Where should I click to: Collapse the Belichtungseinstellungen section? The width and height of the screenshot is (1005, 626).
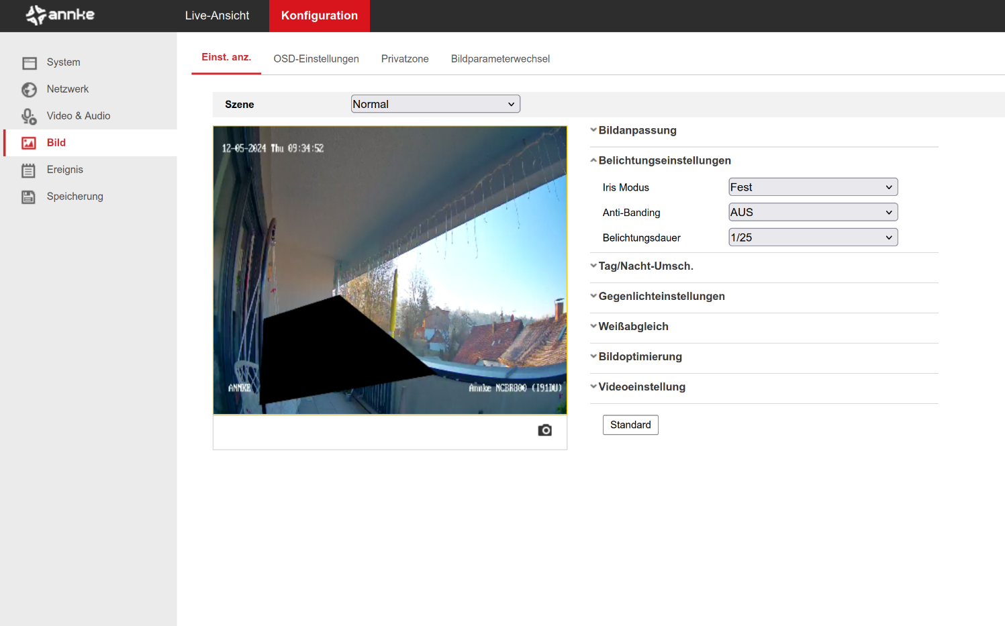(x=661, y=160)
